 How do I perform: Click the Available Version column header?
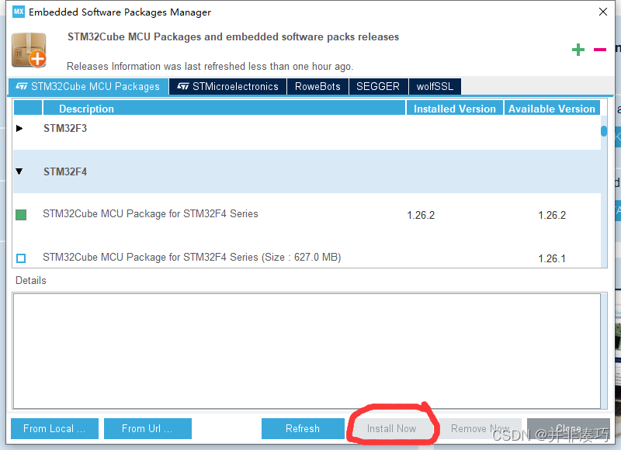[x=552, y=108]
